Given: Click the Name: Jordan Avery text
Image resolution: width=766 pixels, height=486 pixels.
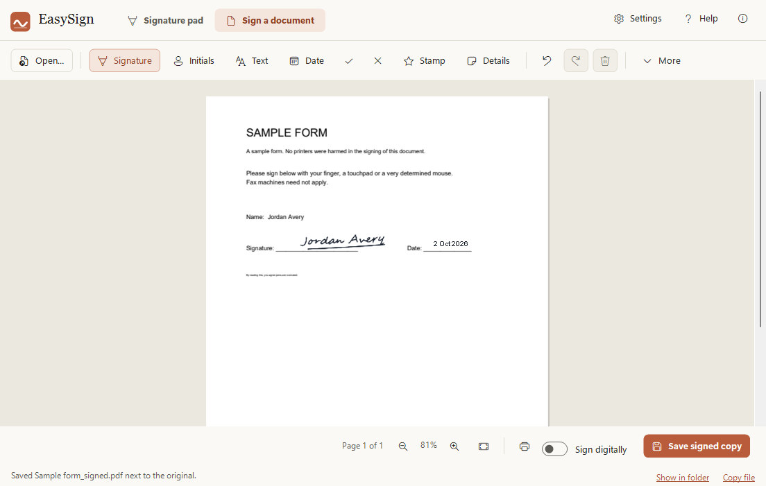Looking at the screenshot, I should 275,217.
